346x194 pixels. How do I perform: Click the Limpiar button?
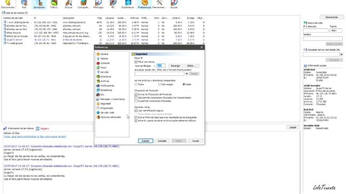click(292, 127)
